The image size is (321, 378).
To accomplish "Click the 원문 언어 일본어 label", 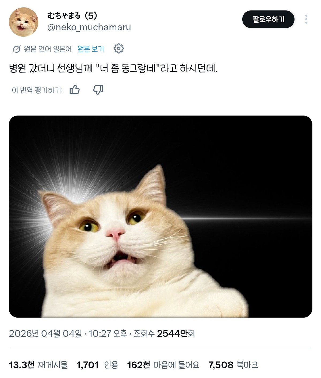I will pyautogui.click(x=48, y=49).
